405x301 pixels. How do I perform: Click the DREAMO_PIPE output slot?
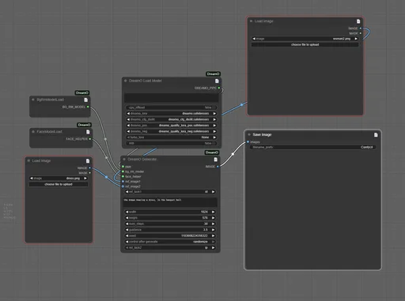click(219, 88)
